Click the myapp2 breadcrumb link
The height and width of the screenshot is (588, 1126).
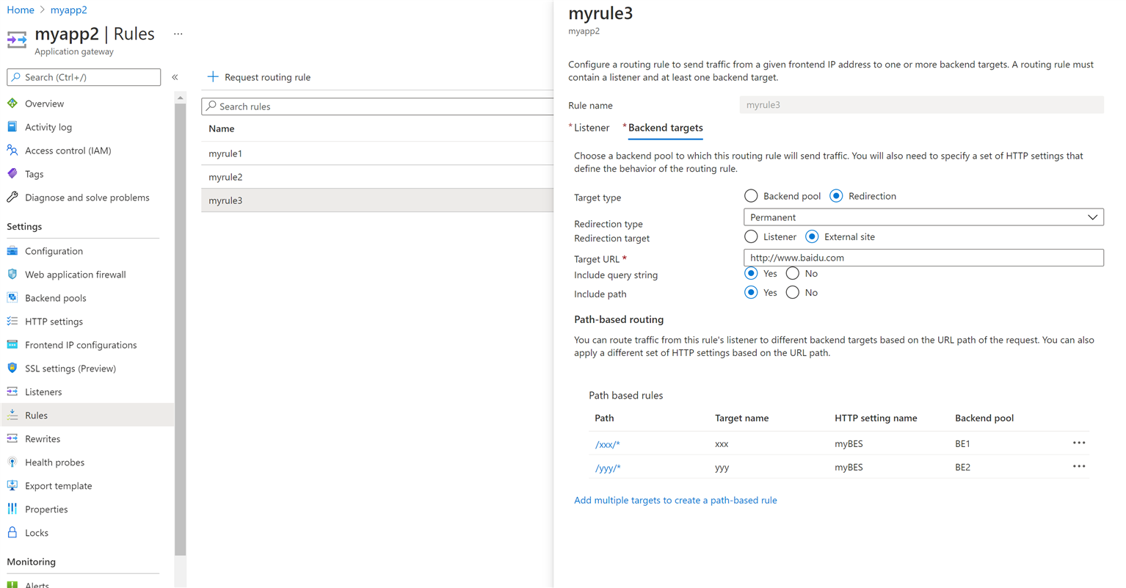68,10
